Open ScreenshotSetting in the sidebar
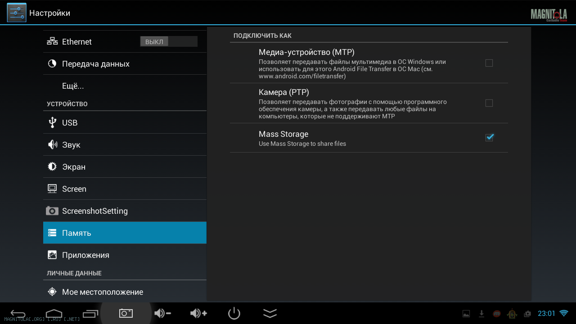Image resolution: width=576 pixels, height=324 pixels. click(94, 211)
